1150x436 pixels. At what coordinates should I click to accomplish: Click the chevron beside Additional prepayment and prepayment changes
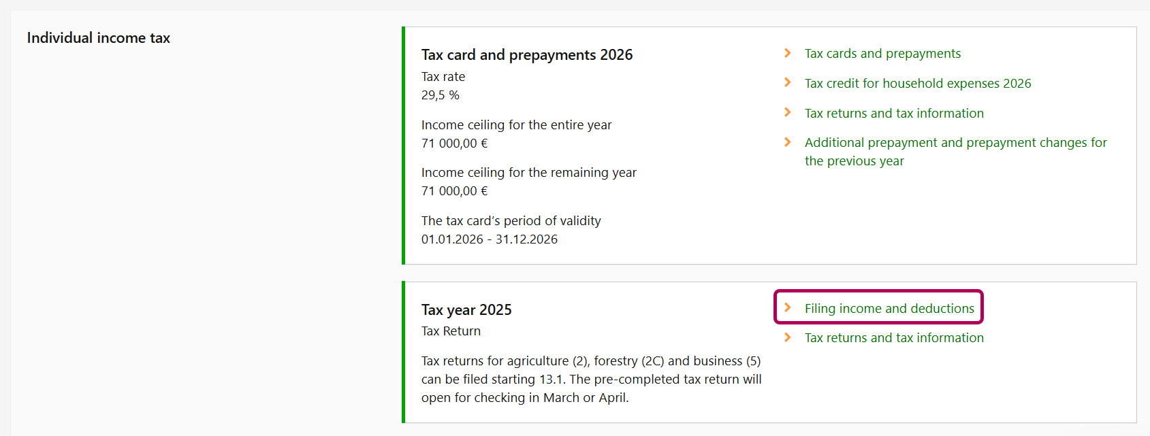[788, 142]
